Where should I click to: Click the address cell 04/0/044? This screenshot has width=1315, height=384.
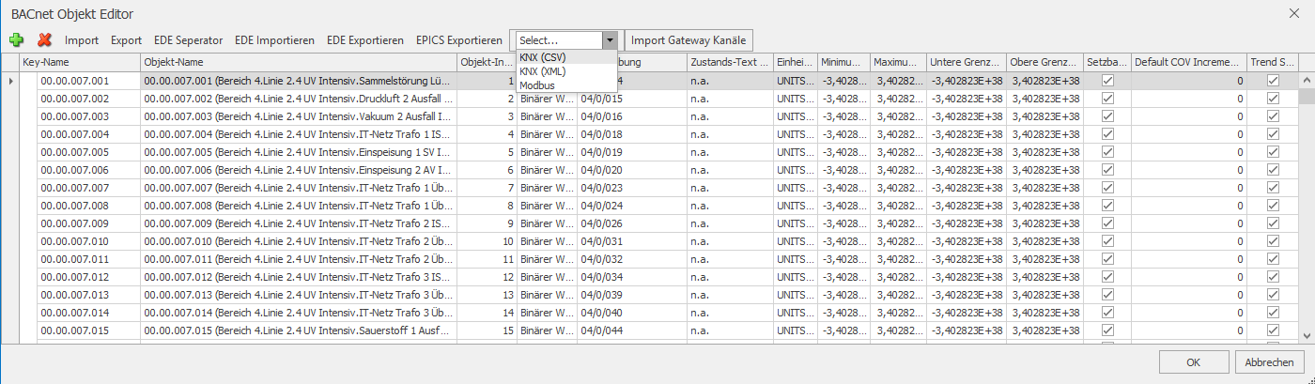[631, 330]
